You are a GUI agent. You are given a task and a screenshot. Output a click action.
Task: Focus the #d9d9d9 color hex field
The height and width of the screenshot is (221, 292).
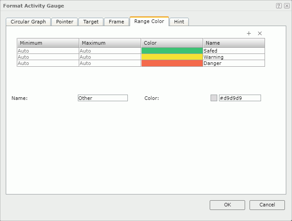coord(240,98)
